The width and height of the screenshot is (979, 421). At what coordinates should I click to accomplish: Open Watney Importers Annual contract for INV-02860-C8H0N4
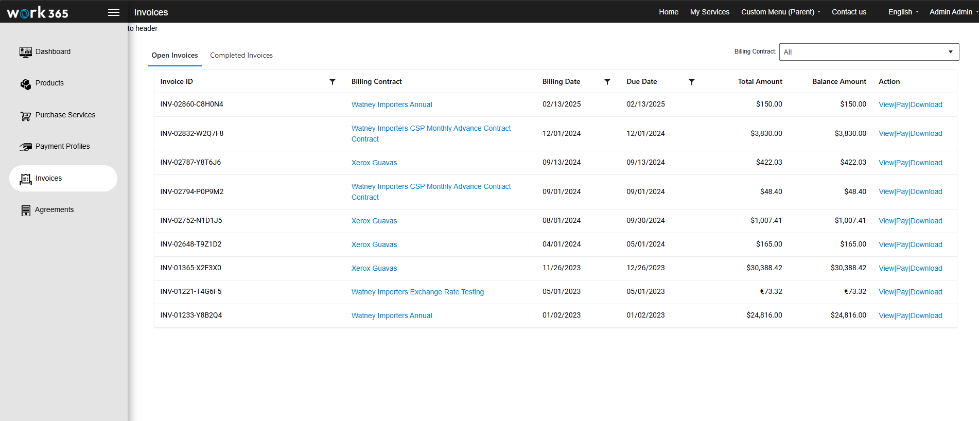(392, 104)
